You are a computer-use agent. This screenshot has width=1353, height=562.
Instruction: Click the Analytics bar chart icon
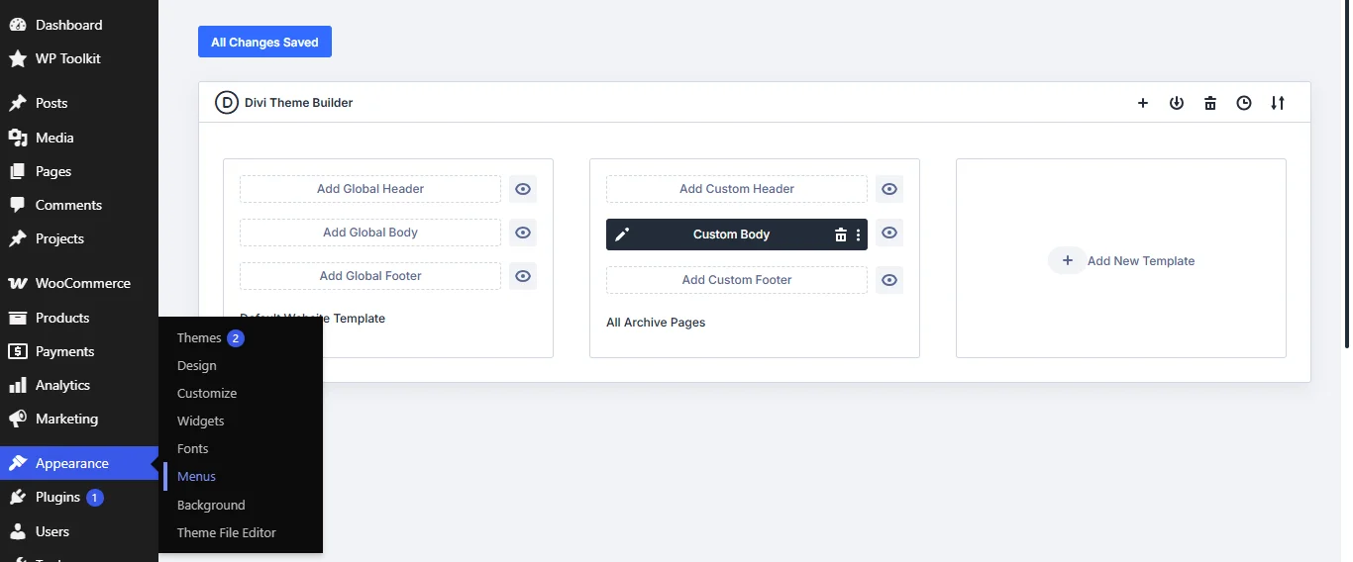pos(17,385)
